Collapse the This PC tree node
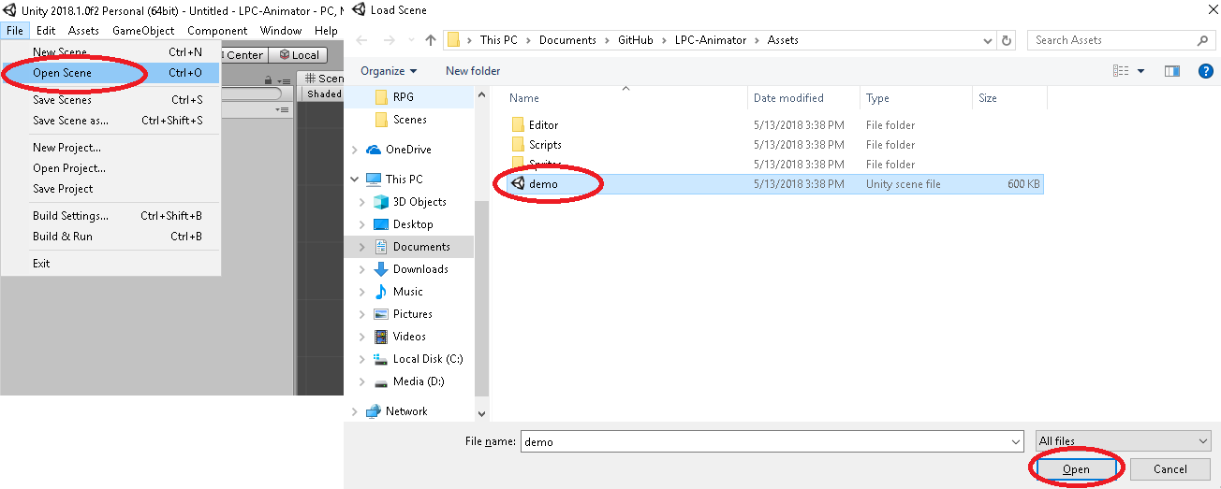1221x489 pixels. [x=354, y=180]
